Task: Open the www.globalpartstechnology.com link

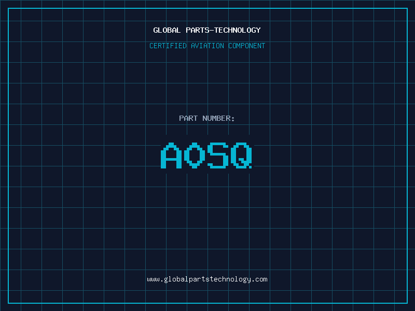Action: pyautogui.click(x=207, y=279)
